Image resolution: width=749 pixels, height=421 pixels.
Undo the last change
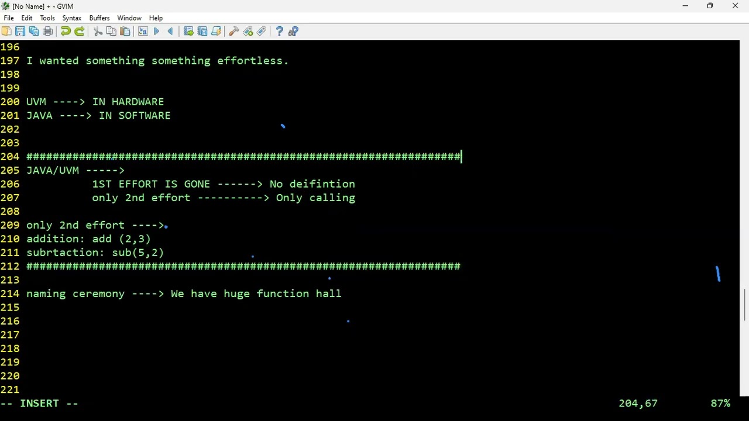[x=66, y=31]
